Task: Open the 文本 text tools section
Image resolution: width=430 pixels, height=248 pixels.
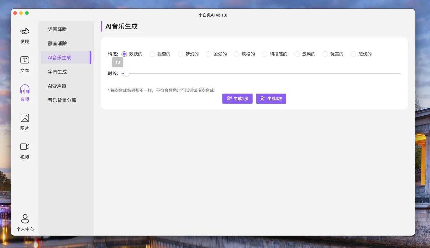Action: point(25,65)
